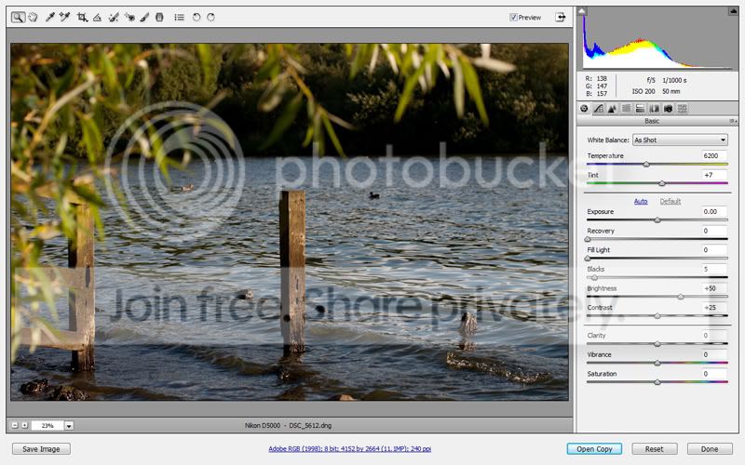The height and width of the screenshot is (465, 745).
Task: Toggle shadow clipping warning in histogram
Action: 584,12
